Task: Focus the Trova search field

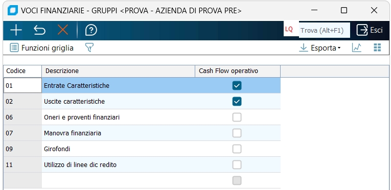Action: coord(325,30)
